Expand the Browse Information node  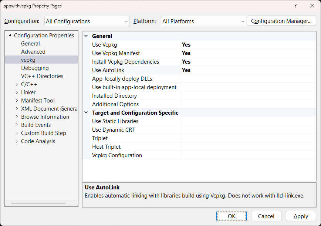pyautogui.click(x=17, y=117)
